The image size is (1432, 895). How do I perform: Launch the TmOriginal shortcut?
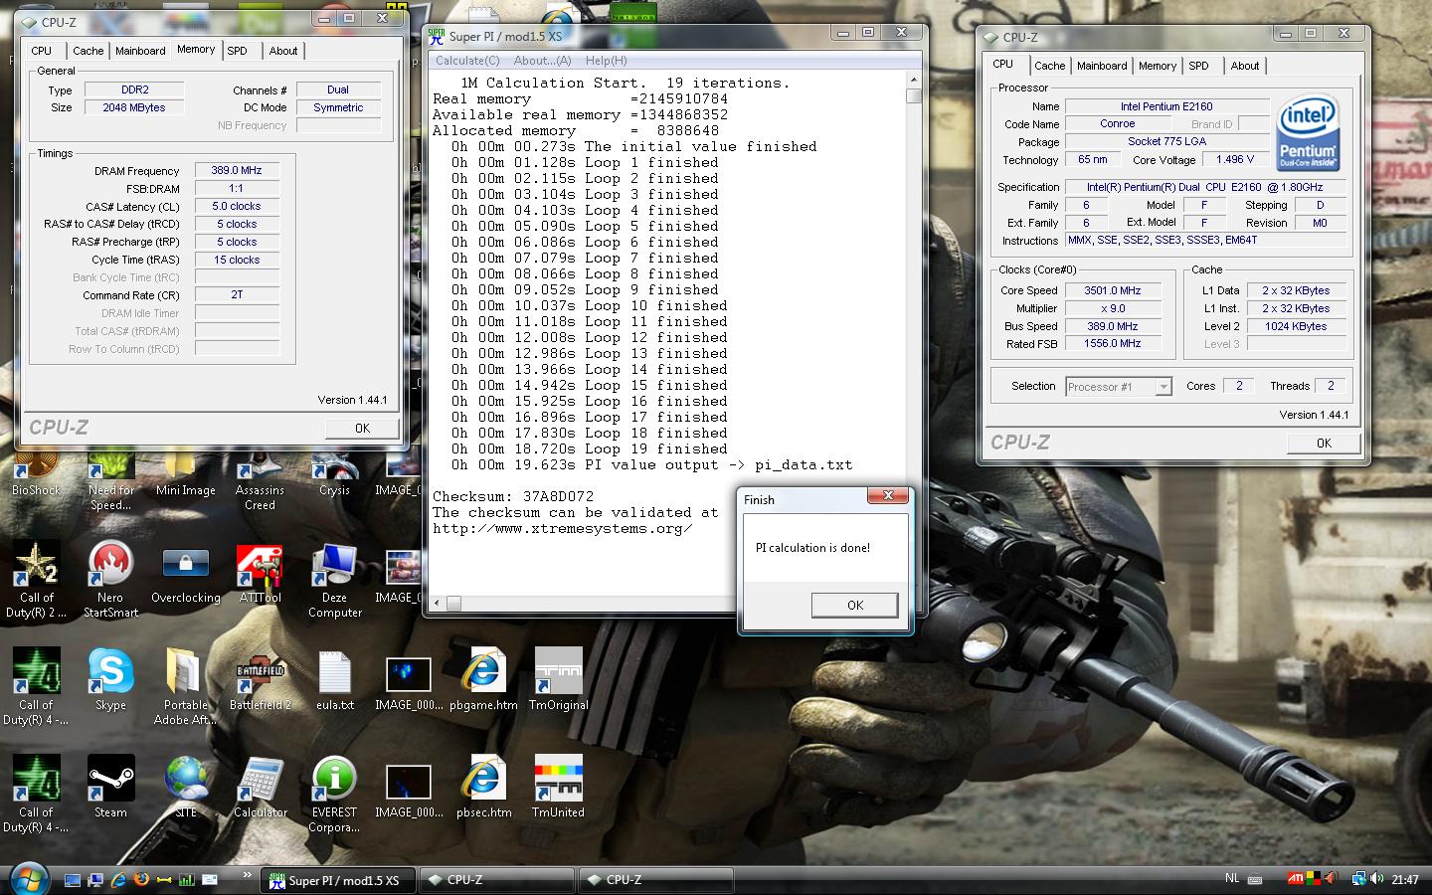coord(558,681)
